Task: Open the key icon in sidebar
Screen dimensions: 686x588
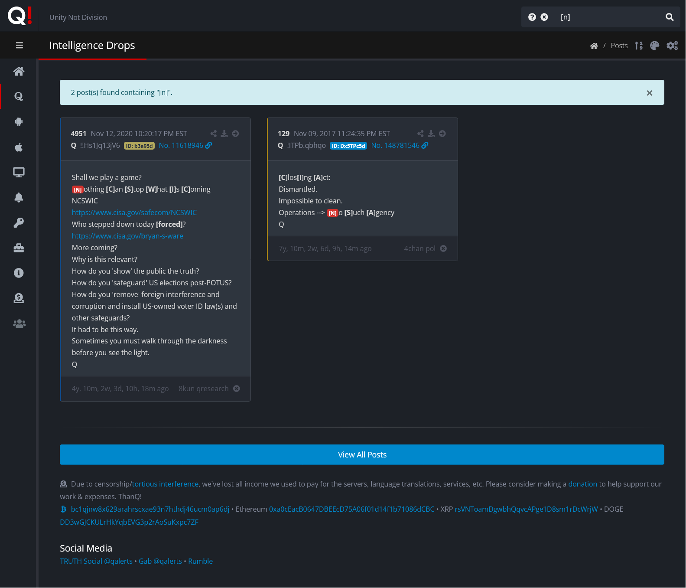Action: (x=19, y=223)
